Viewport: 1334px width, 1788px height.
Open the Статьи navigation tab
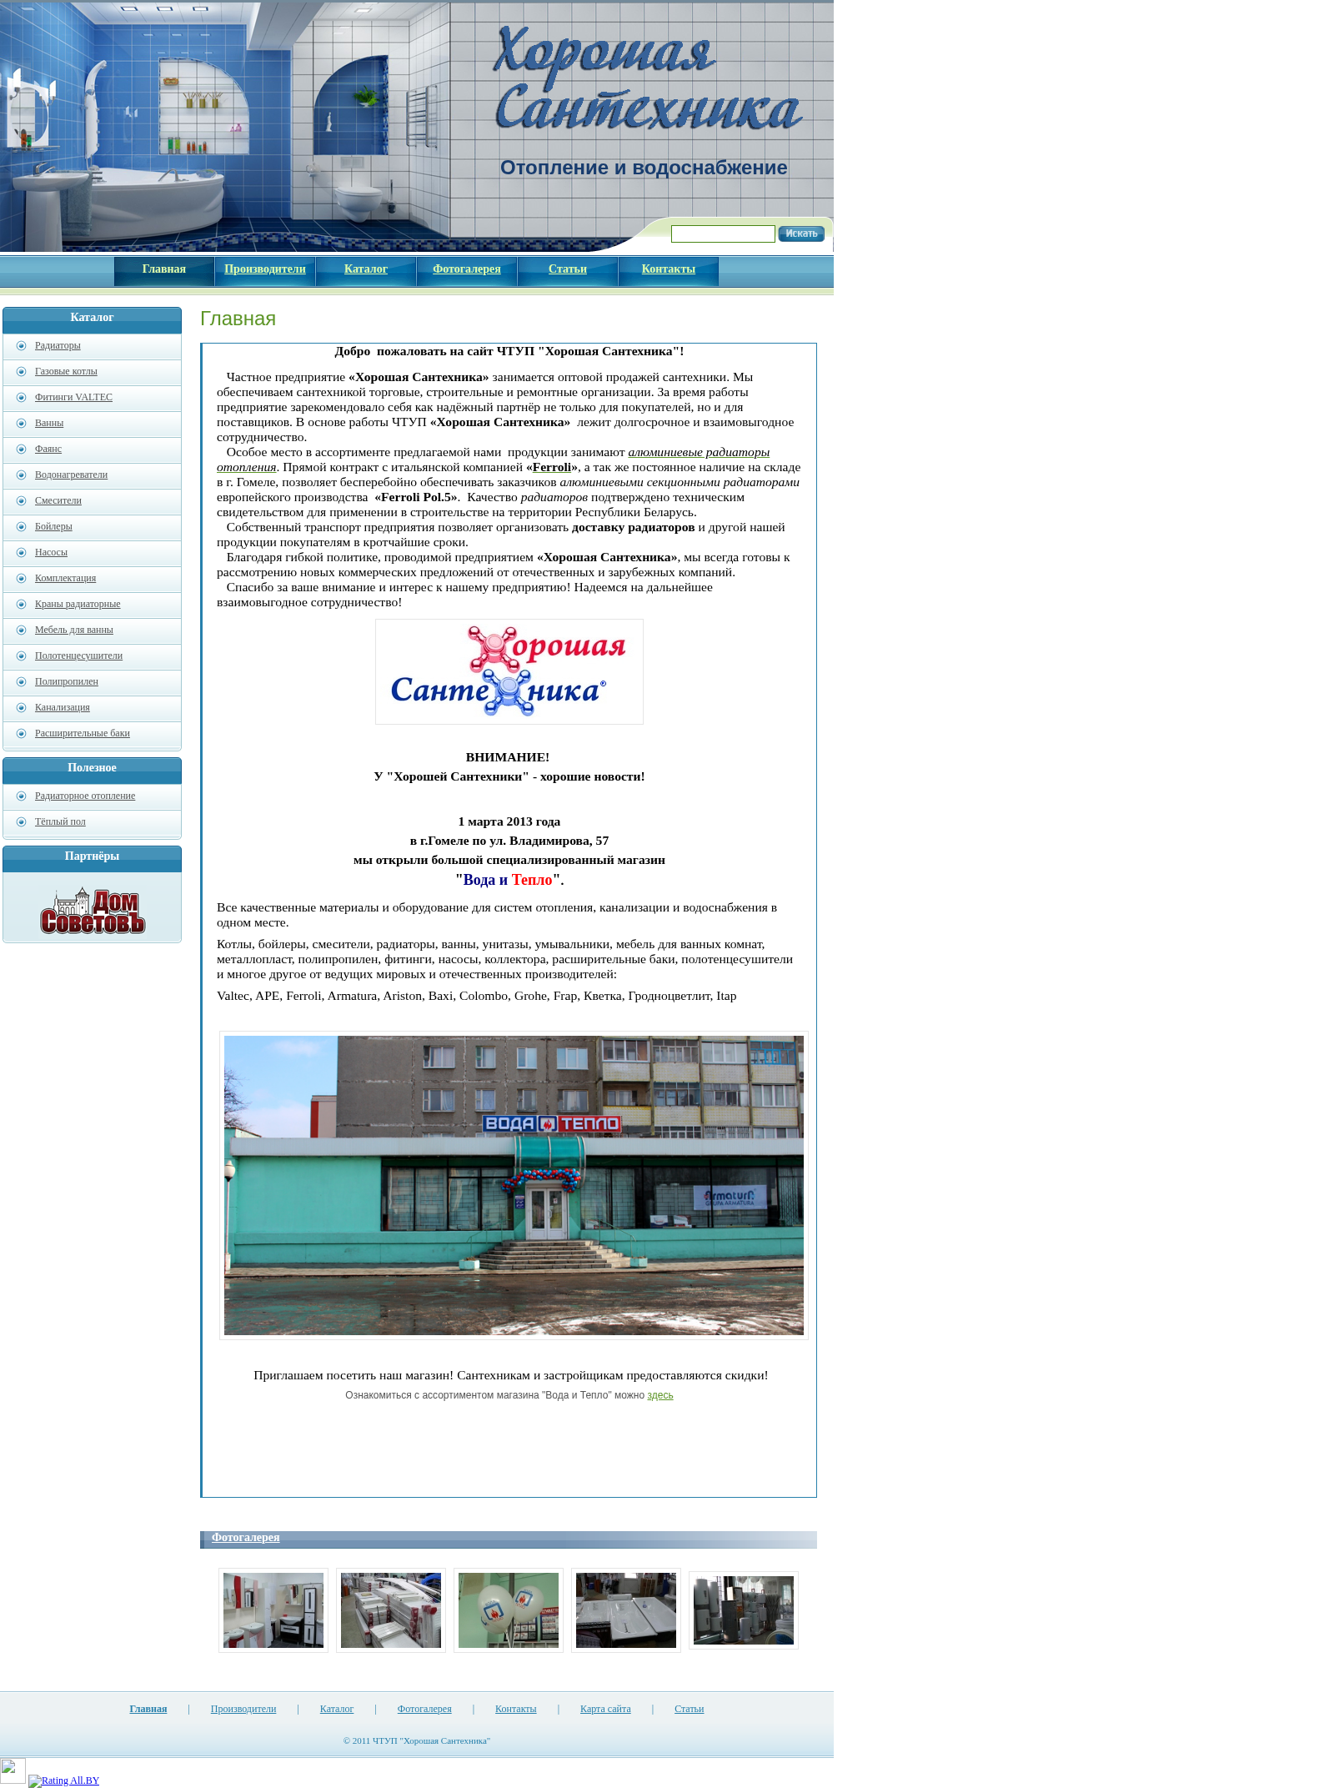(x=568, y=269)
